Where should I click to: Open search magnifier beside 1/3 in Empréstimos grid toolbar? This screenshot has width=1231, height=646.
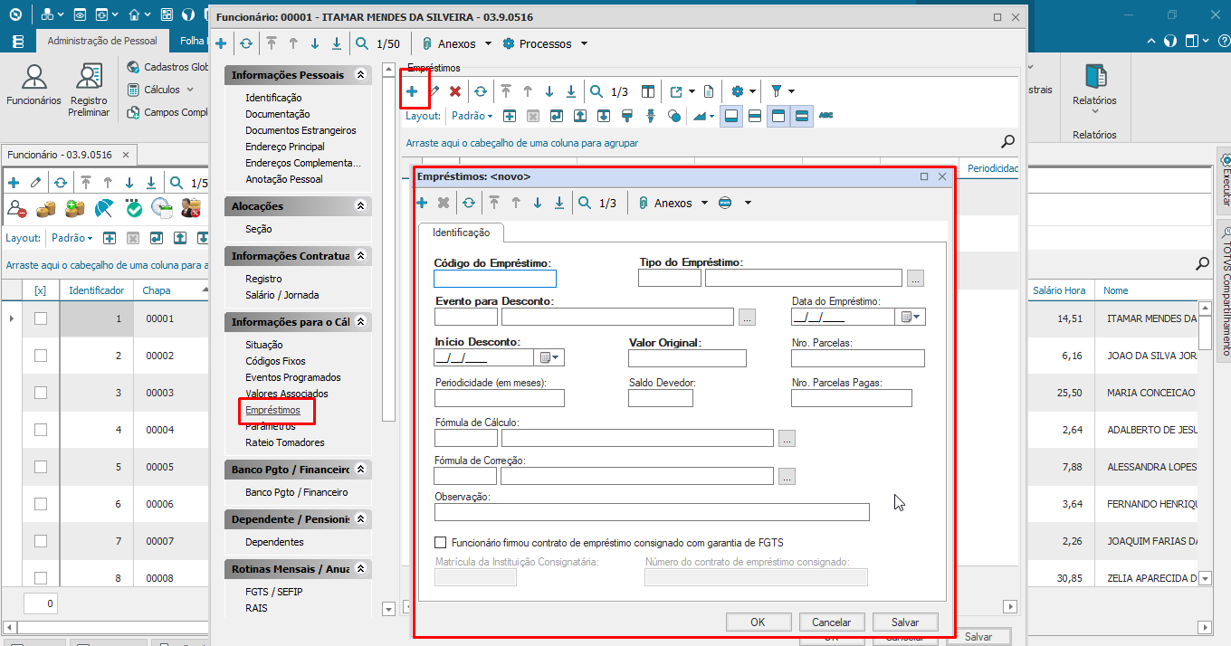pyautogui.click(x=596, y=91)
